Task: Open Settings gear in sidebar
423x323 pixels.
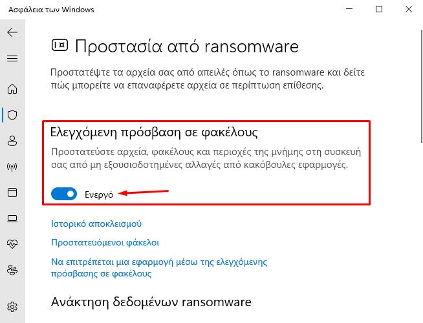Action: click(12, 307)
